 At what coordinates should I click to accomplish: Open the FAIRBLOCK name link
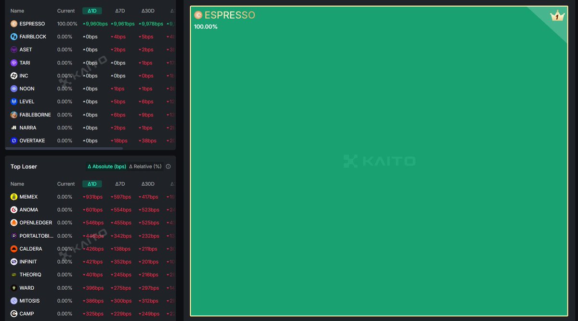click(x=33, y=37)
